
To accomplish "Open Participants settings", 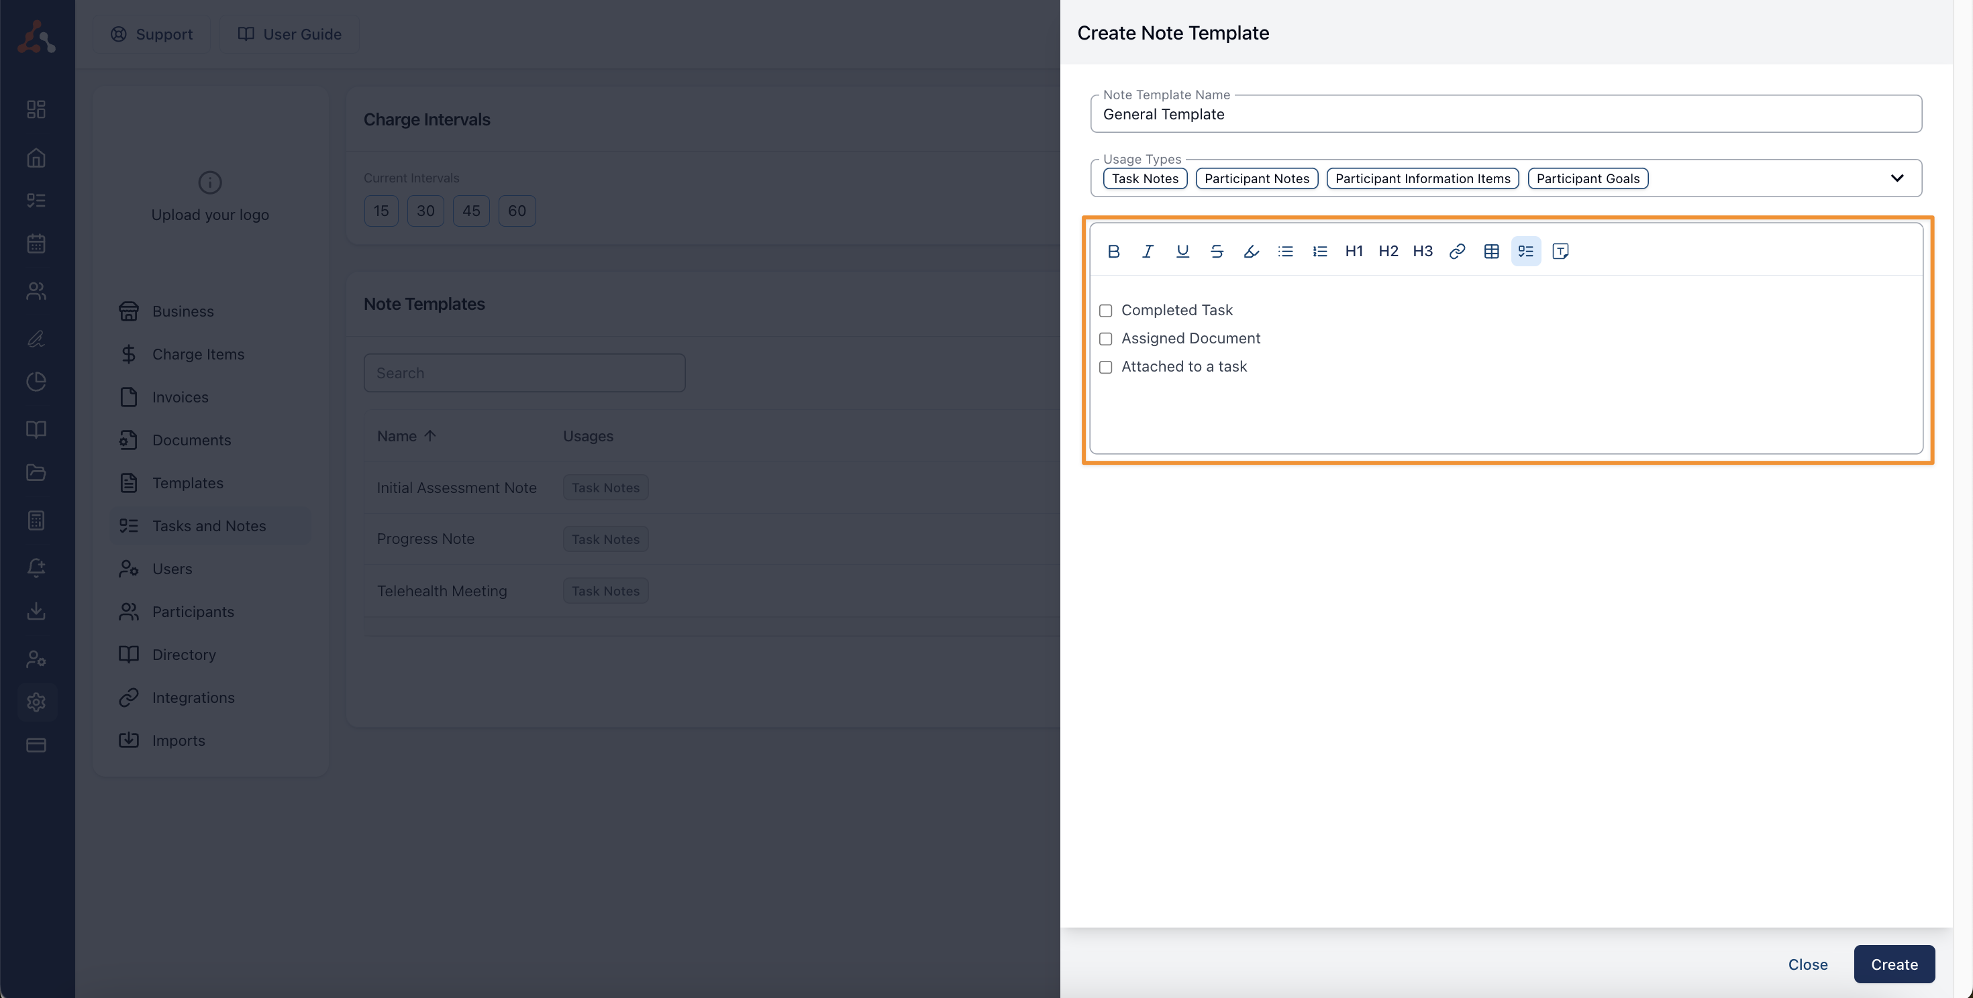I will click(x=211, y=612).
